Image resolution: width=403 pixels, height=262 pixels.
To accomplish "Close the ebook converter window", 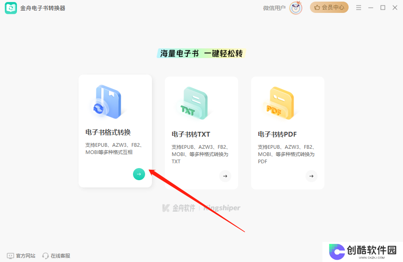I will point(395,8).
